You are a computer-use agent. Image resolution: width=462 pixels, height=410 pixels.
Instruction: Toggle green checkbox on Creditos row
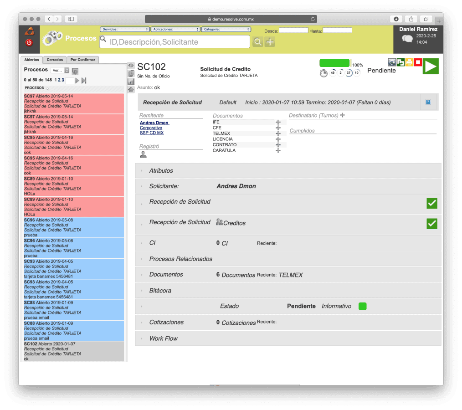tap(431, 224)
